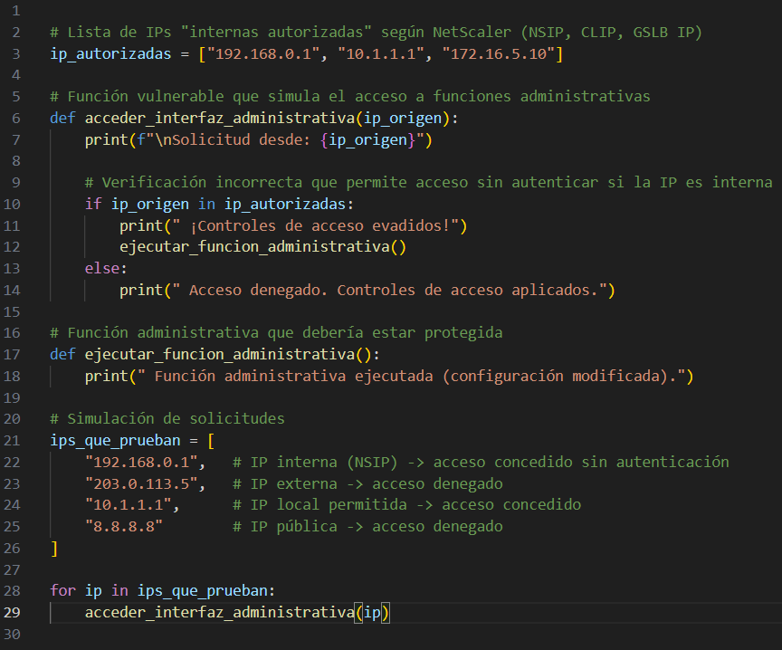Click acceder_interfaz_administrativa function name on line 6
The width and height of the screenshot is (782, 650).
click(x=219, y=119)
